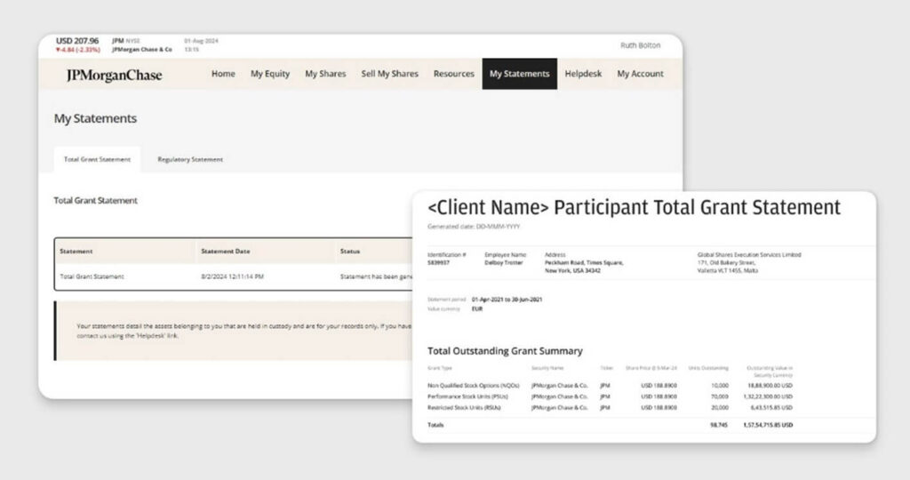Click the active My Statements menu item
Viewport: 910px width, 480px height.
tap(519, 74)
